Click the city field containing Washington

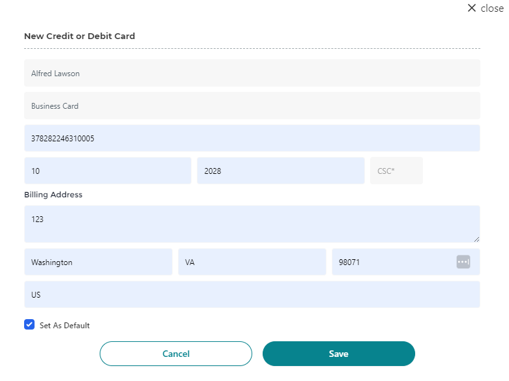click(x=98, y=262)
